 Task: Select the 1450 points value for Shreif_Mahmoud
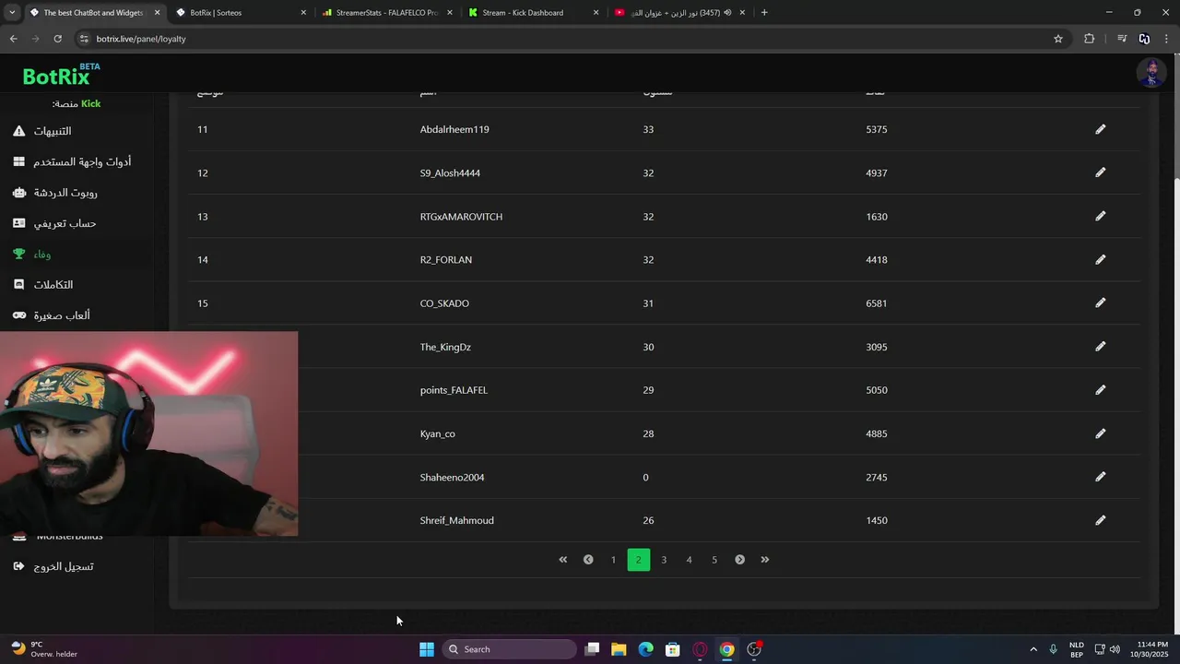[x=877, y=520]
